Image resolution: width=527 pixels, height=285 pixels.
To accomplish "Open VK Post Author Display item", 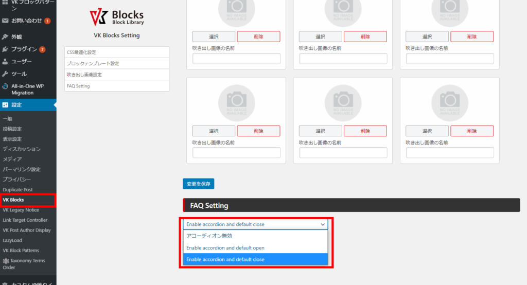I will tap(27, 230).
